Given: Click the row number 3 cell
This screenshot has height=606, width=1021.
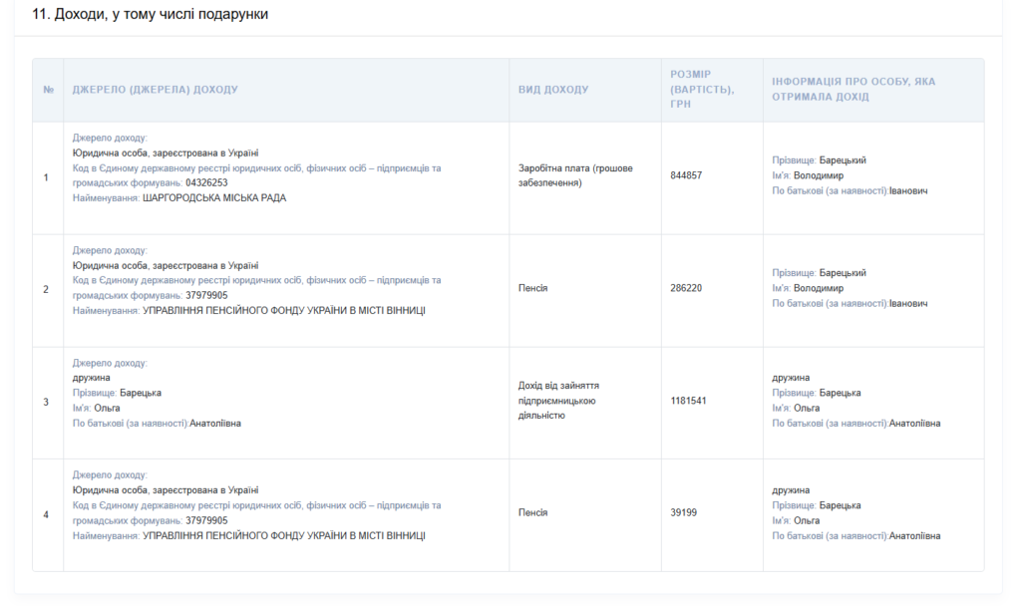Looking at the screenshot, I should (46, 402).
